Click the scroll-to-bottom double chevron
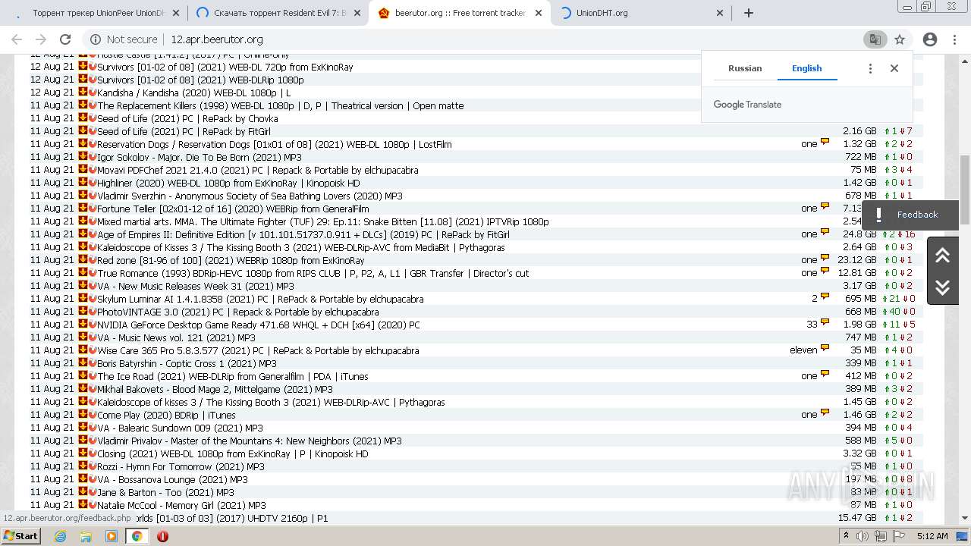Image resolution: width=971 pixels, height=546 pixels. [943, 287]
